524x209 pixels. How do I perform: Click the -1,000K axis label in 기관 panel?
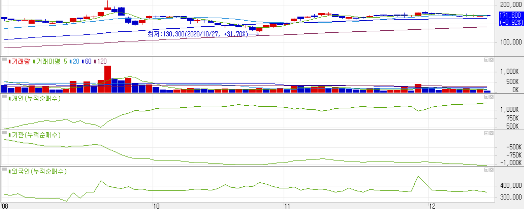click(x=512, y=163)
